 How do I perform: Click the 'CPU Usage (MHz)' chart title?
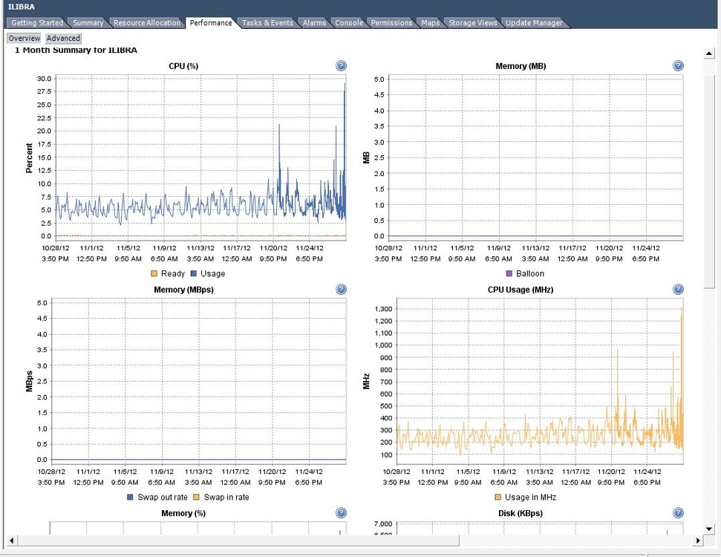(x=521, y=290)
